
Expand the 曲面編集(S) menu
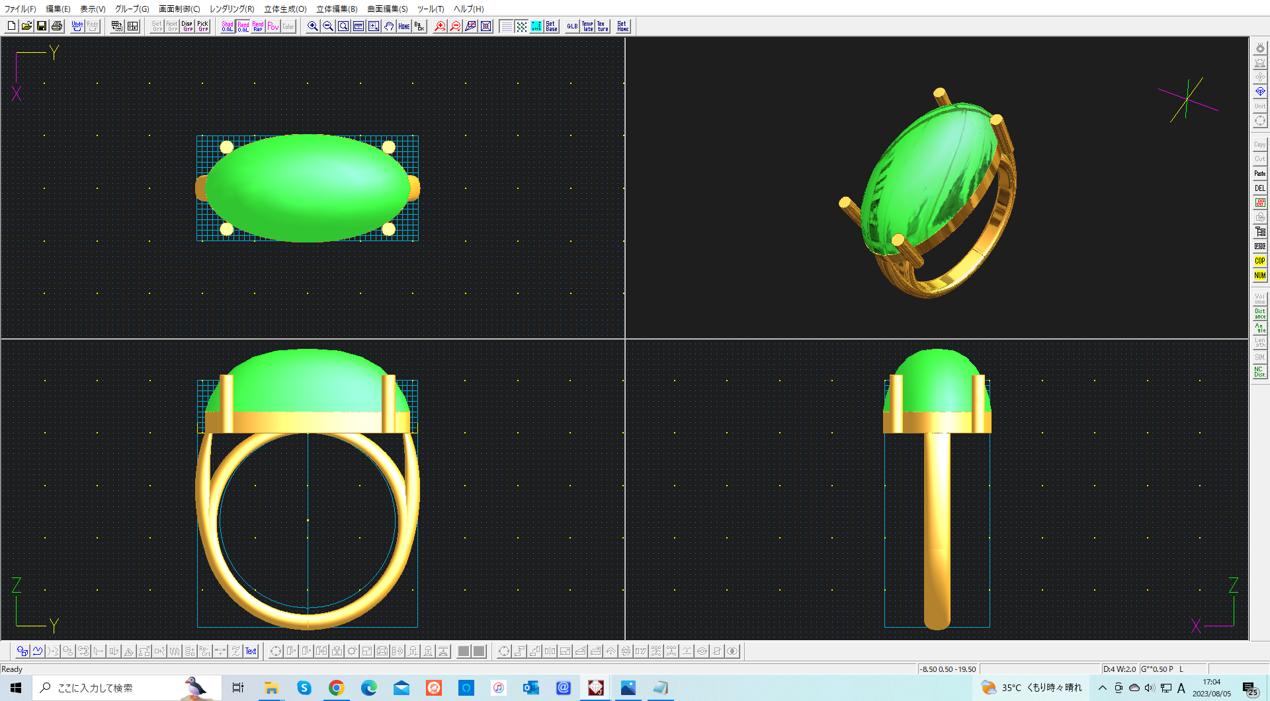coord(387,9)
